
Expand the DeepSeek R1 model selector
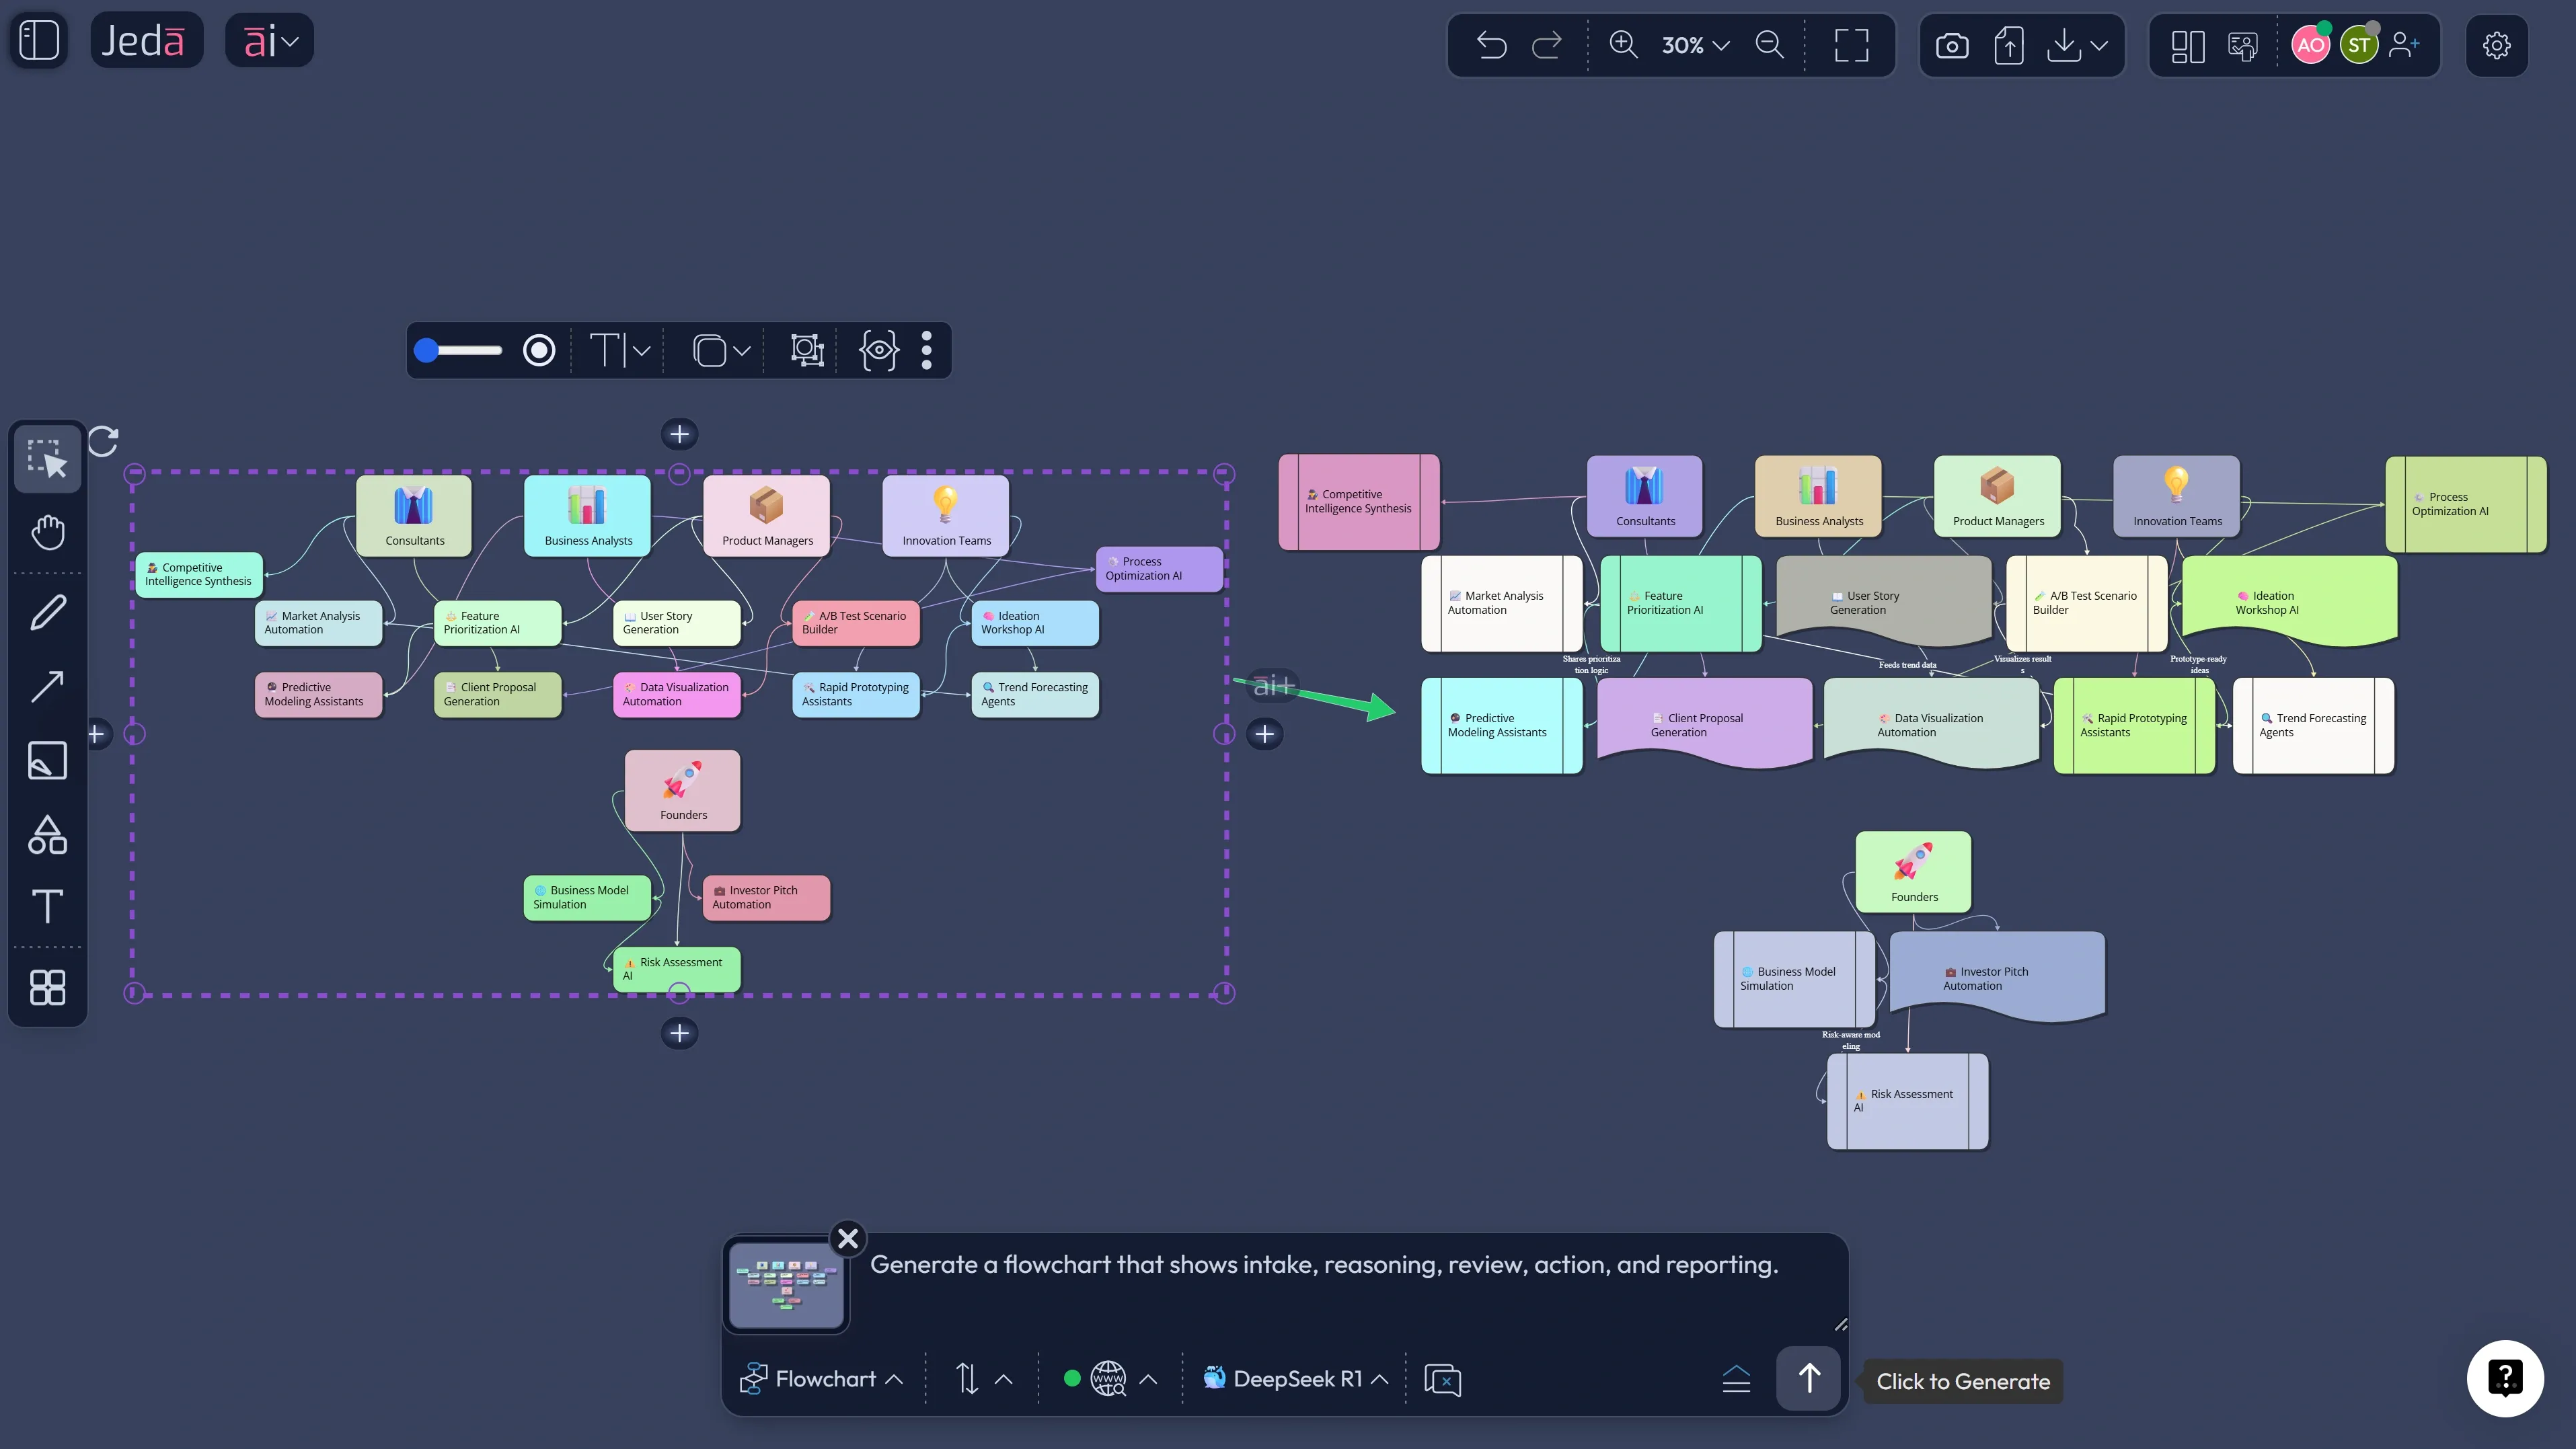(x=1294, y=1378)
